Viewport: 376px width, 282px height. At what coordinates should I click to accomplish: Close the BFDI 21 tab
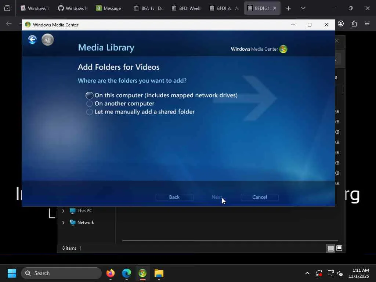point(275,8)
